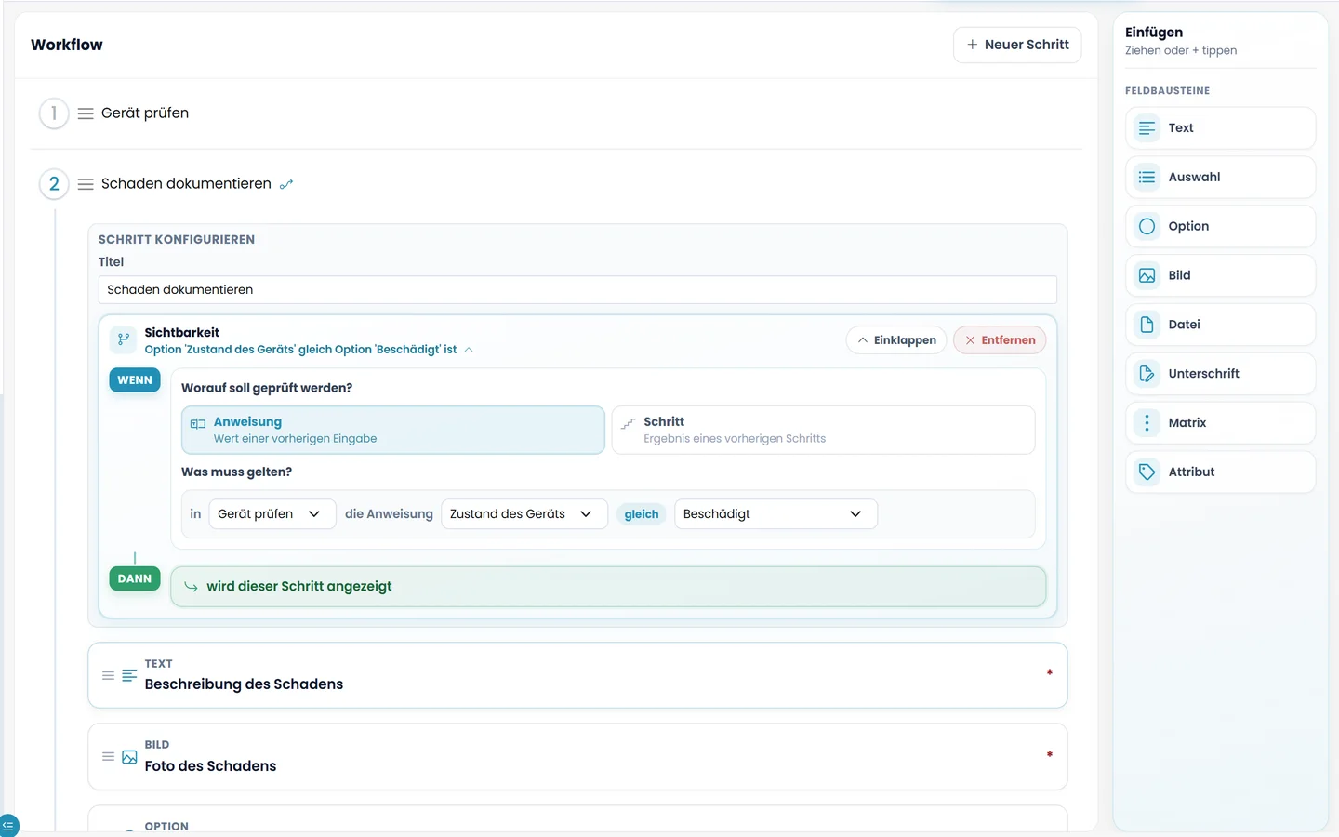Click the Sichtbarkeit branch icon
The image size is (1339, 837).
[123, 340]
